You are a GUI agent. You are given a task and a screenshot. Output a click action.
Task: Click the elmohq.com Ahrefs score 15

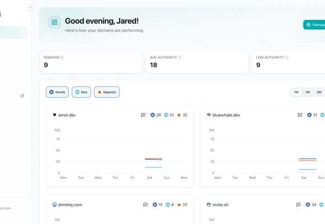pyautogui.click(x=160, y=205)
